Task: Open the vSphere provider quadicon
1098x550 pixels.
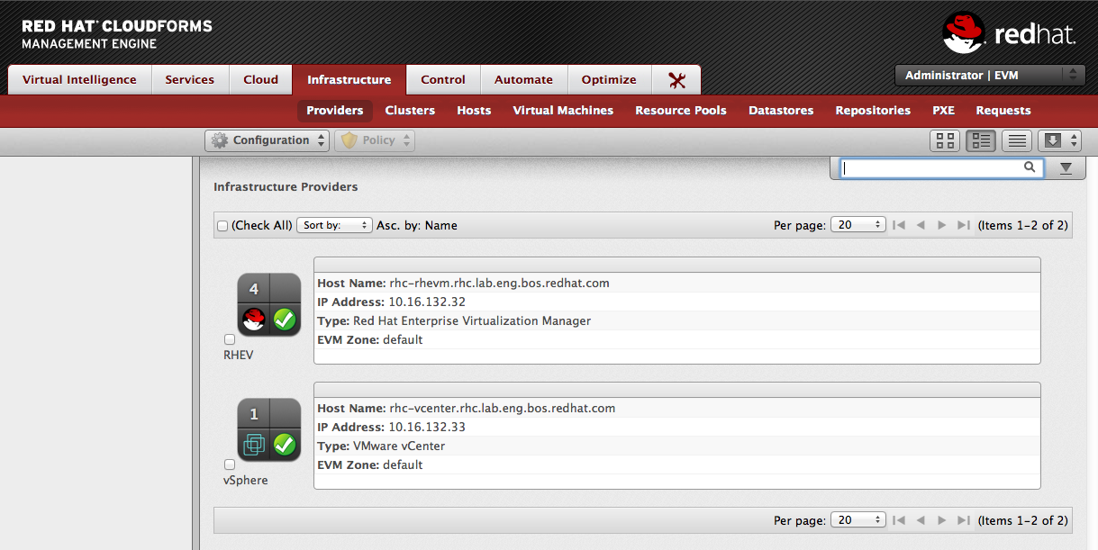Action: (268, 429)
